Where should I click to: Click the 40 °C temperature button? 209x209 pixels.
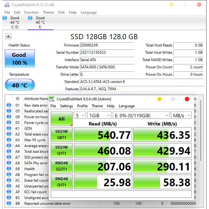point(20,85)
